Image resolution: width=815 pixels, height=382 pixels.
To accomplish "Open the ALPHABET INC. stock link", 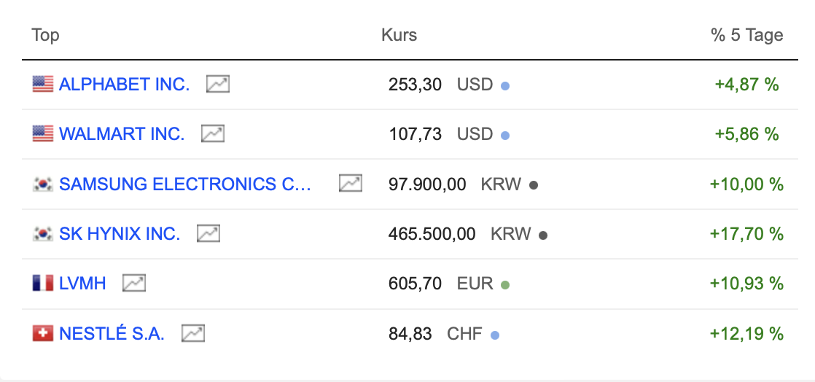I will pos(124,84).
